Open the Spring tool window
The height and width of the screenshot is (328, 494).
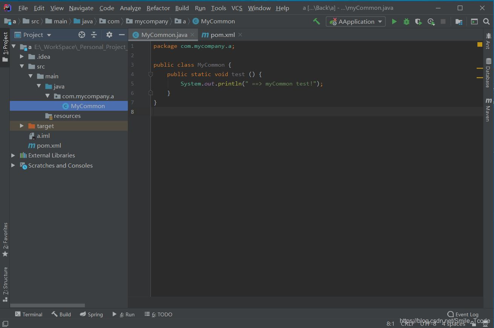91,314
